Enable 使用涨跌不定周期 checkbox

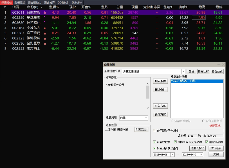pos(154,131)
